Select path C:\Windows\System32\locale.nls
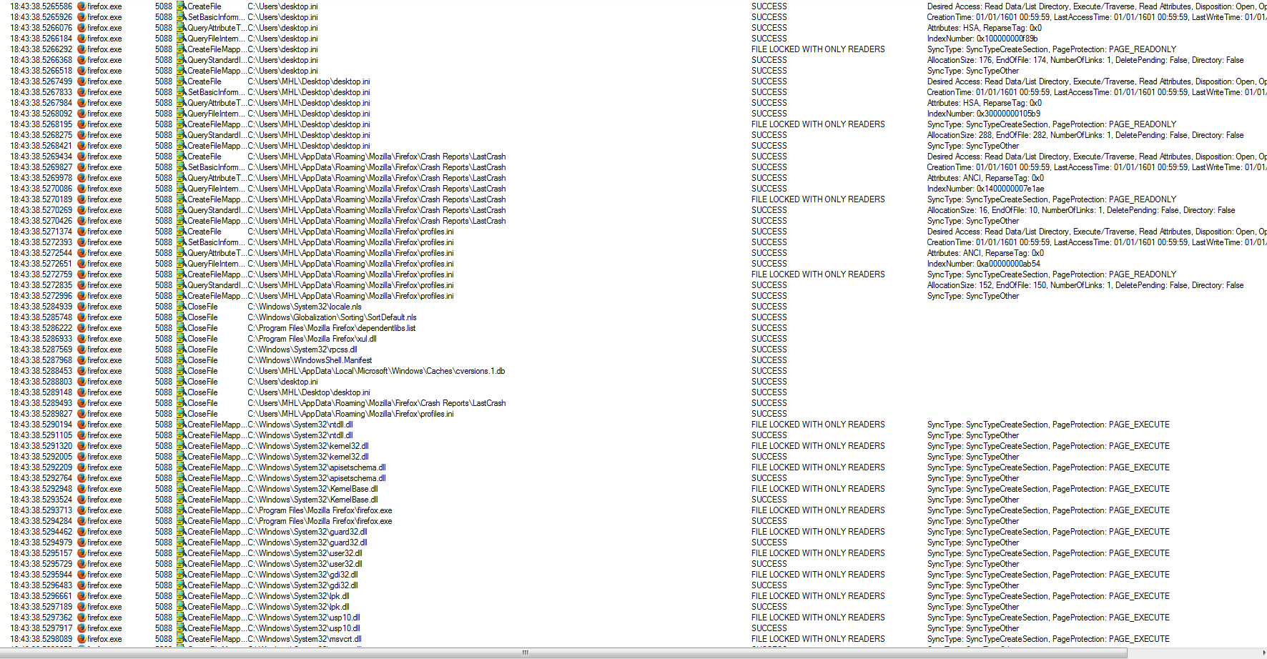Viewport: 1267px width, 659px height. tap(305, 307)
